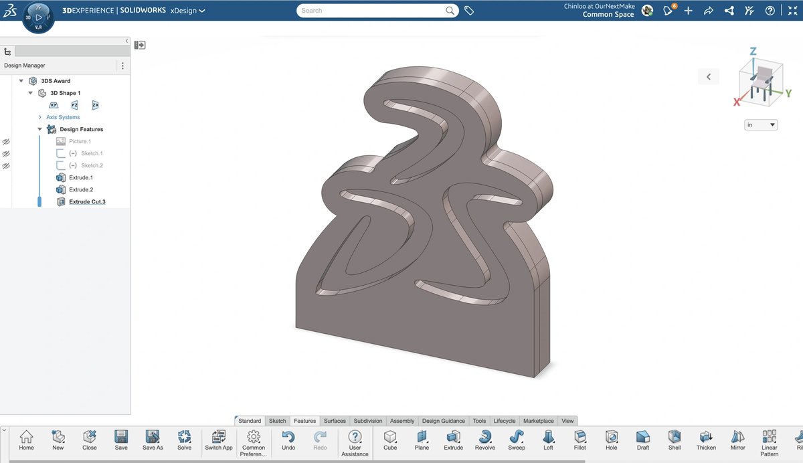
Task: Collapse the bottom action bar chevron
Action: coord(5,430)
